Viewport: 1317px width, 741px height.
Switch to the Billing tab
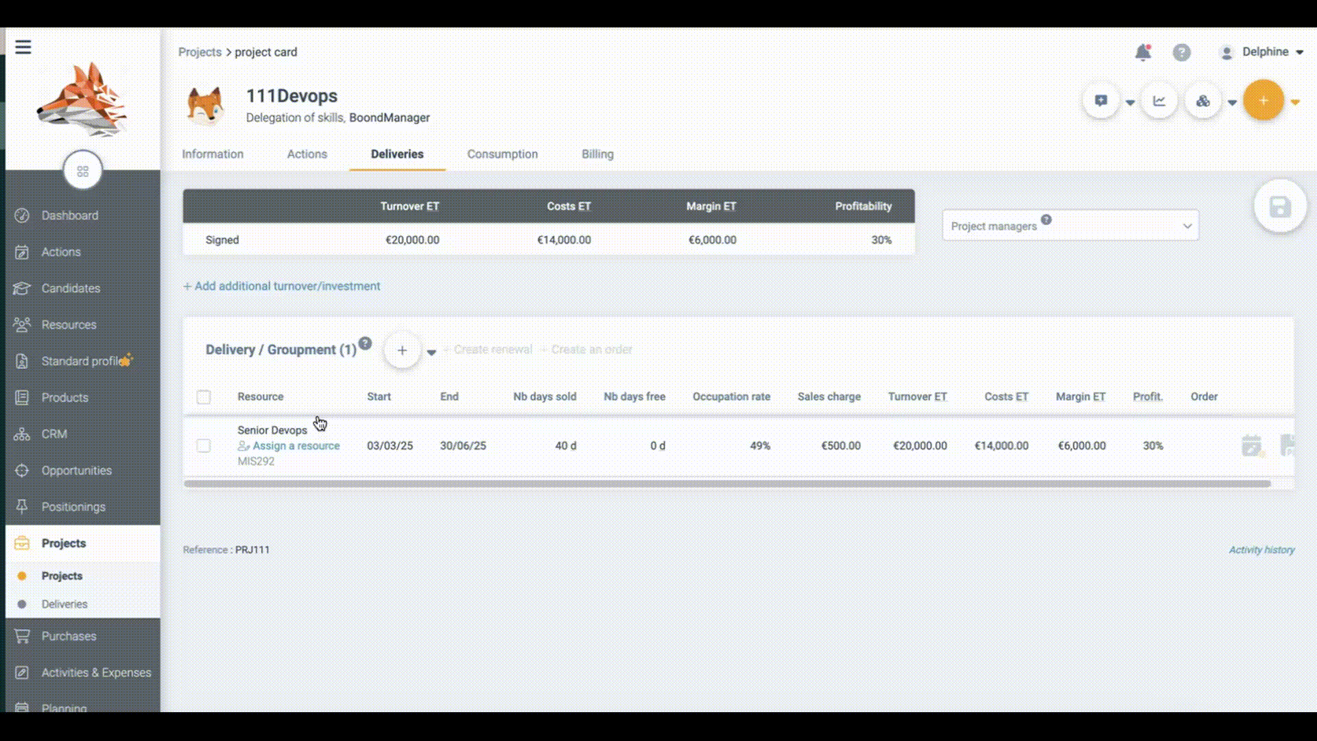597,154
